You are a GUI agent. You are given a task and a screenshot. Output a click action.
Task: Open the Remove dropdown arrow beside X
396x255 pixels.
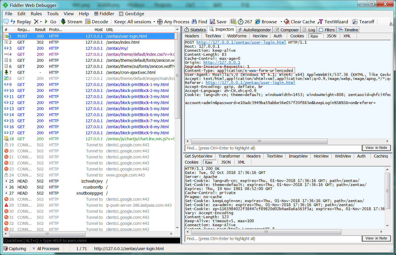[41, 22]
